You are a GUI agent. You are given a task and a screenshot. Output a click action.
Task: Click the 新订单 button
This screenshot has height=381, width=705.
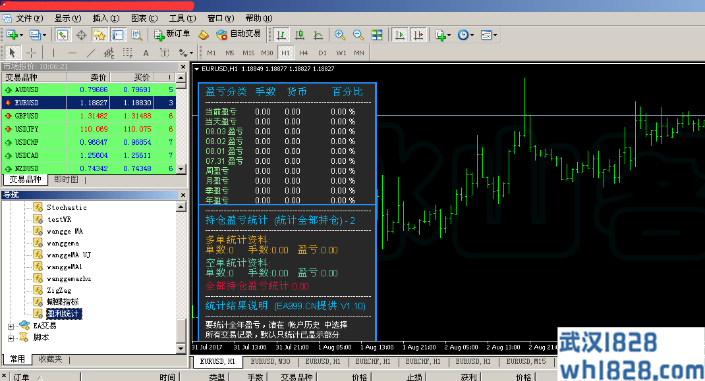[172, 34]
